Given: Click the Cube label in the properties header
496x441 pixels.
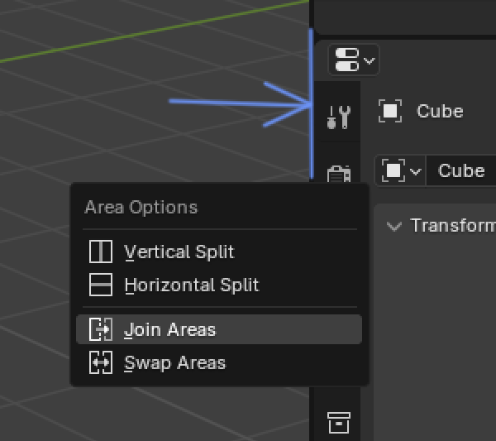Looking at the screenshot, I should pos(440,111).
